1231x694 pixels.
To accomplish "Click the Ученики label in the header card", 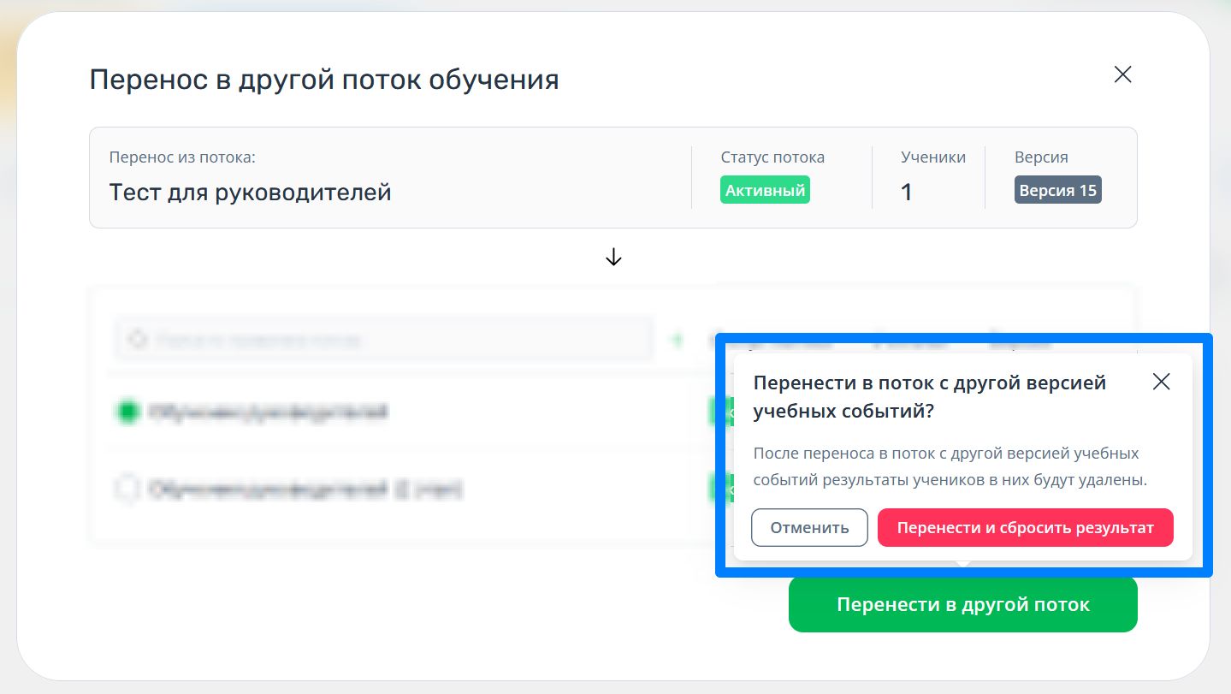I will pyautogui.click(x=933, y=157).
